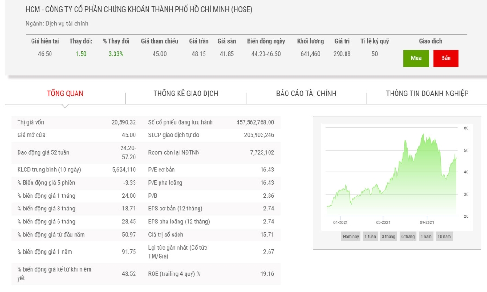Click the HCM company name heading
This screenshot has height=292, width=487.
click(139, 10)
